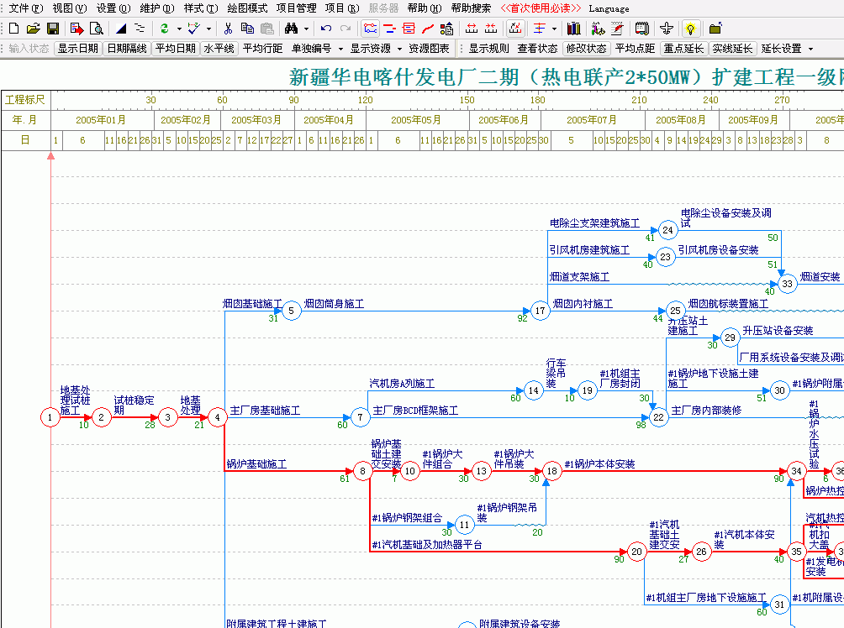Click the notepad with red pen icon

point(617,29)
